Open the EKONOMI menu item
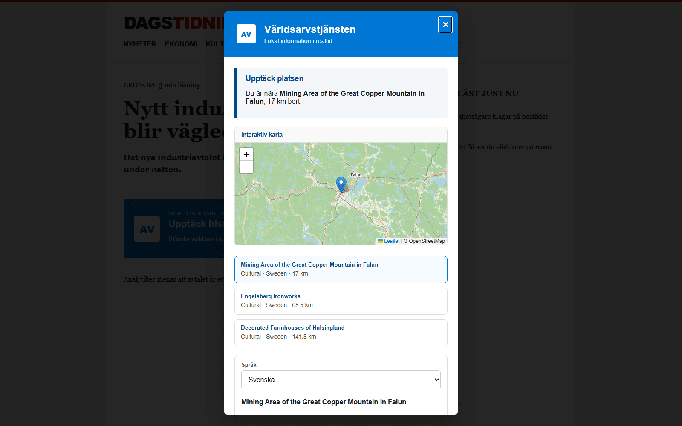The height and width of the screenshot is (426, 682). pos(181,44)
